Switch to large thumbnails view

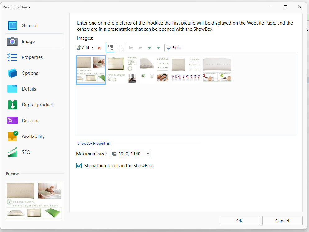point(120,48)
